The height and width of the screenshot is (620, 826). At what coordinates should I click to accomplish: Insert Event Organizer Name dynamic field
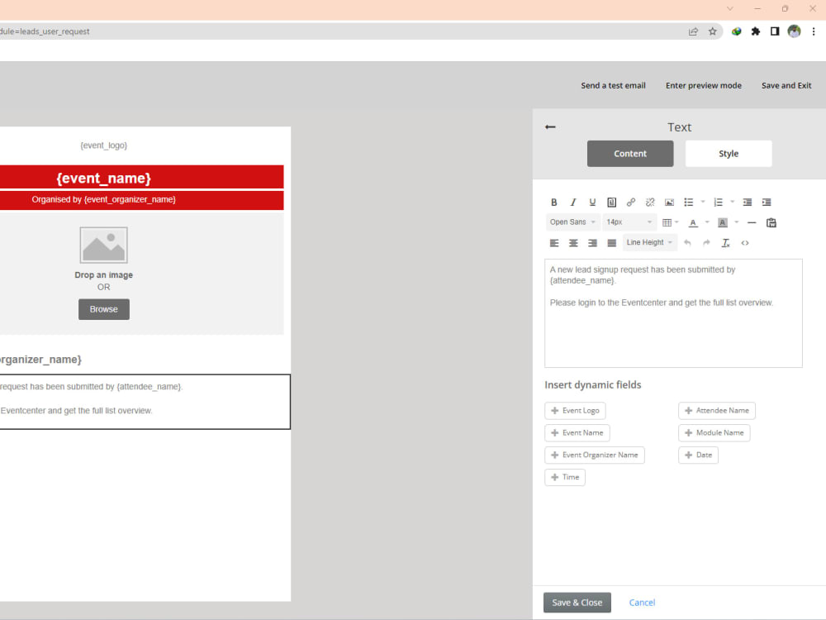(x=595, y=455)
